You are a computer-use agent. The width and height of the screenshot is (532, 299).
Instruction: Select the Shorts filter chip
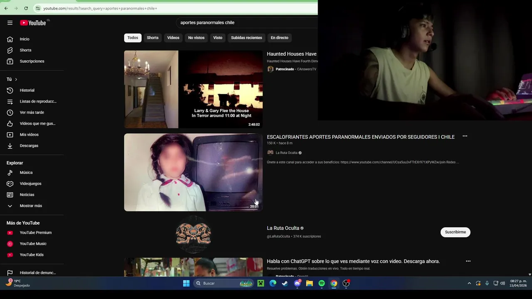pyautogui.click(x=153, y=38)
